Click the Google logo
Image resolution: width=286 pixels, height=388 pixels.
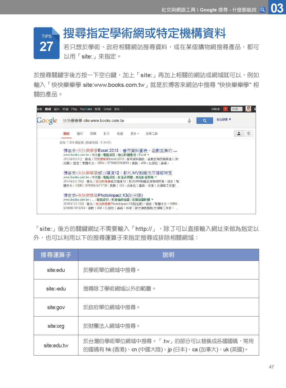tap(47, 121)
